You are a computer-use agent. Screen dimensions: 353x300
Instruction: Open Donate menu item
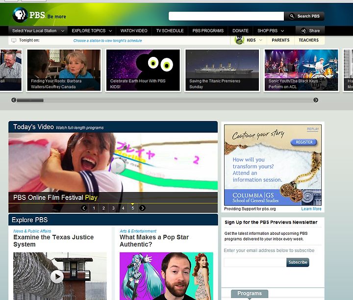tap(240, 31)
